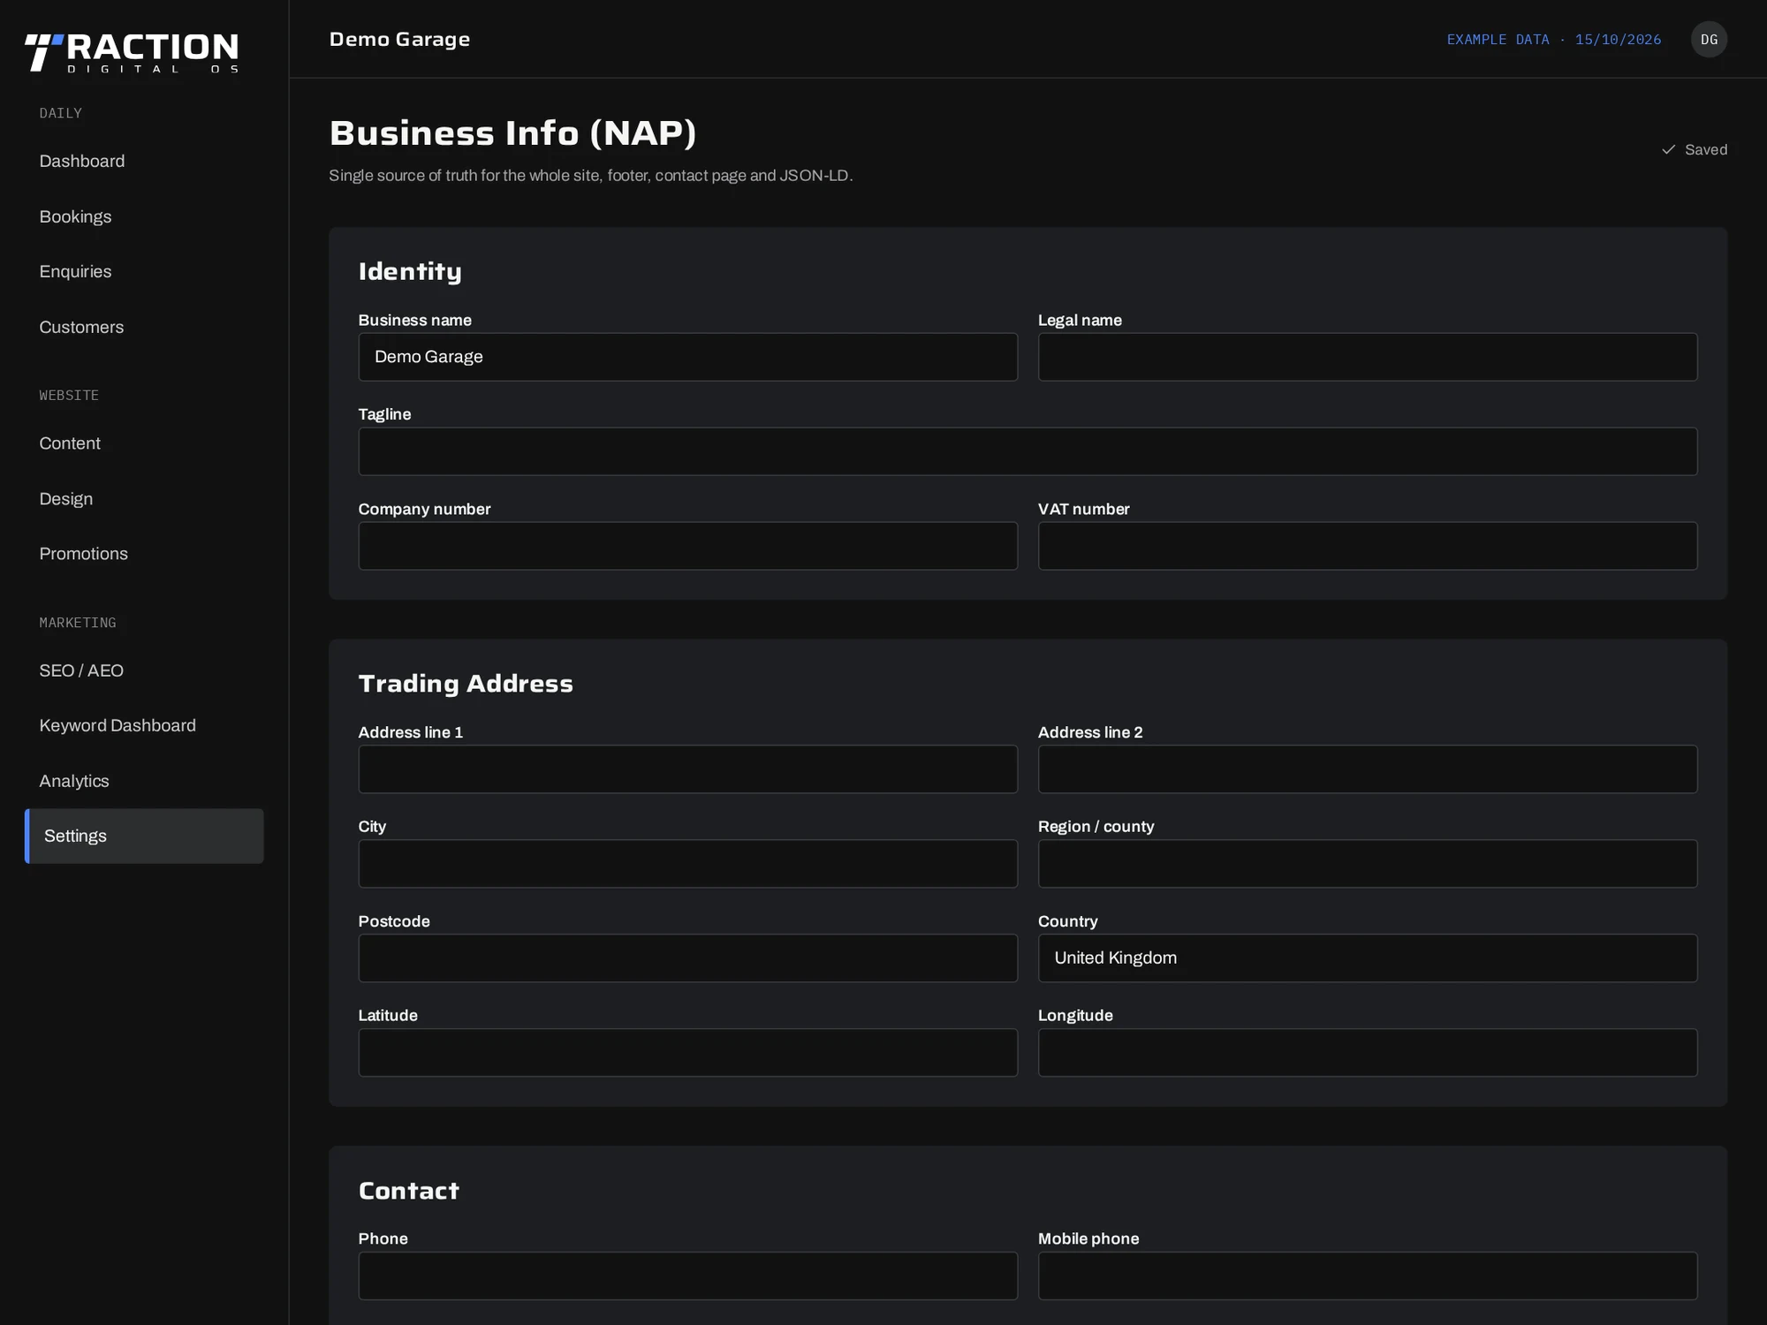The width and height of the screenshot is (1767, 1325).
Task: Click the Contact section heading
Action: 408,1191
